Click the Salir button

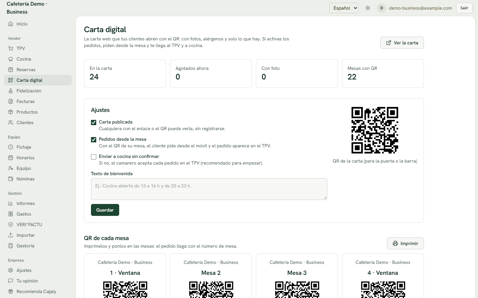464,8
